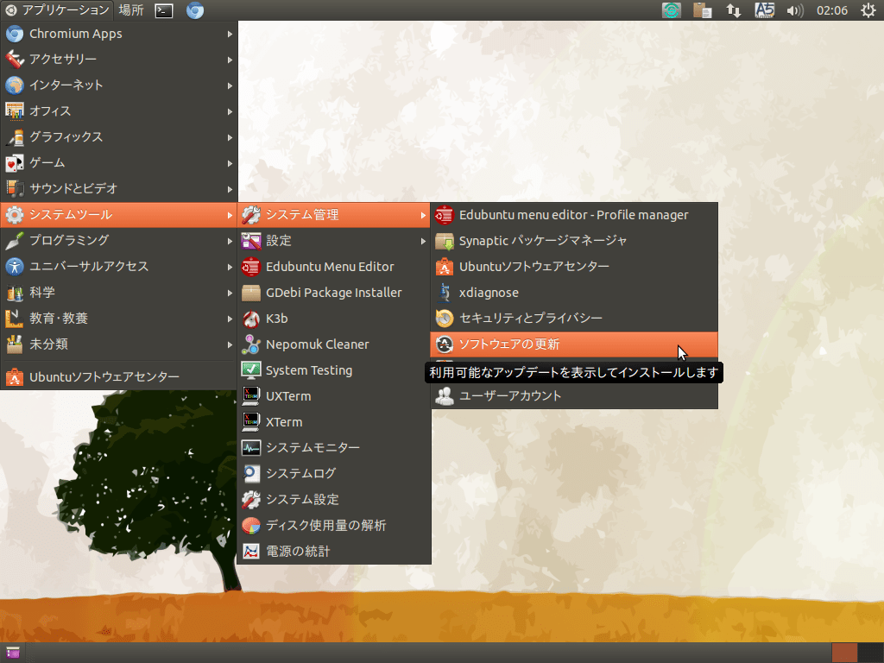The width and height of the screenshot is (884, 663).
Task: Launch Edubuntu Menu Editor
Action: [x=334, y=267]
